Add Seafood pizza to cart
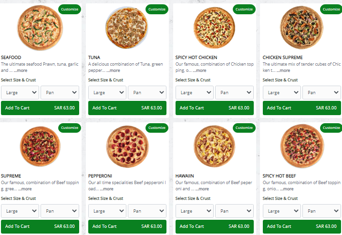The height and width of the screenshot is (235, 342). [x=40, y=108]
